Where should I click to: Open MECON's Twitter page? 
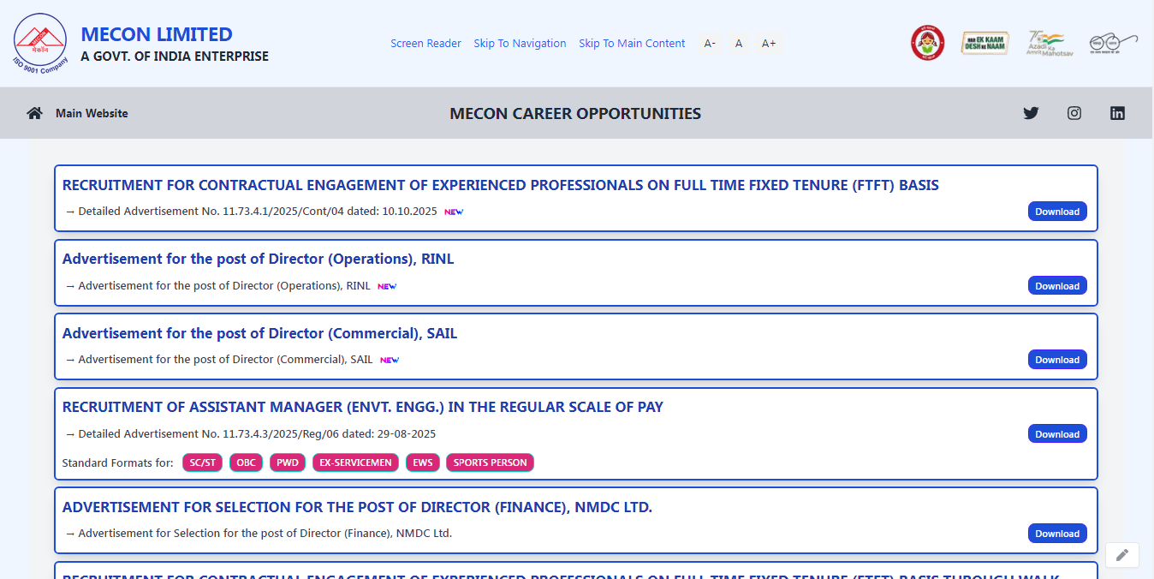coord(1031,112)
